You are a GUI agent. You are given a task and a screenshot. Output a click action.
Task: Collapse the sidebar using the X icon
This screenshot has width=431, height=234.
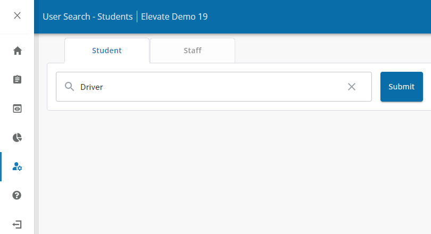coord(18,15)
